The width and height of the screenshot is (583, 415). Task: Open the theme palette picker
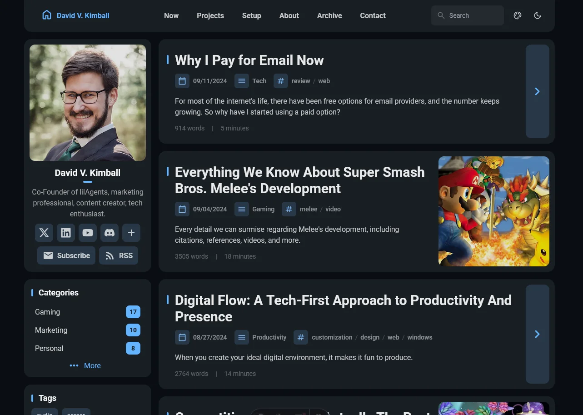pos(517,15)
